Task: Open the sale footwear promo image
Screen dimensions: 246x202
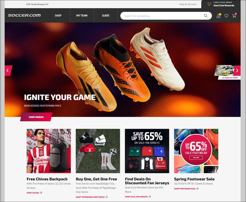Action: (196, 151)
